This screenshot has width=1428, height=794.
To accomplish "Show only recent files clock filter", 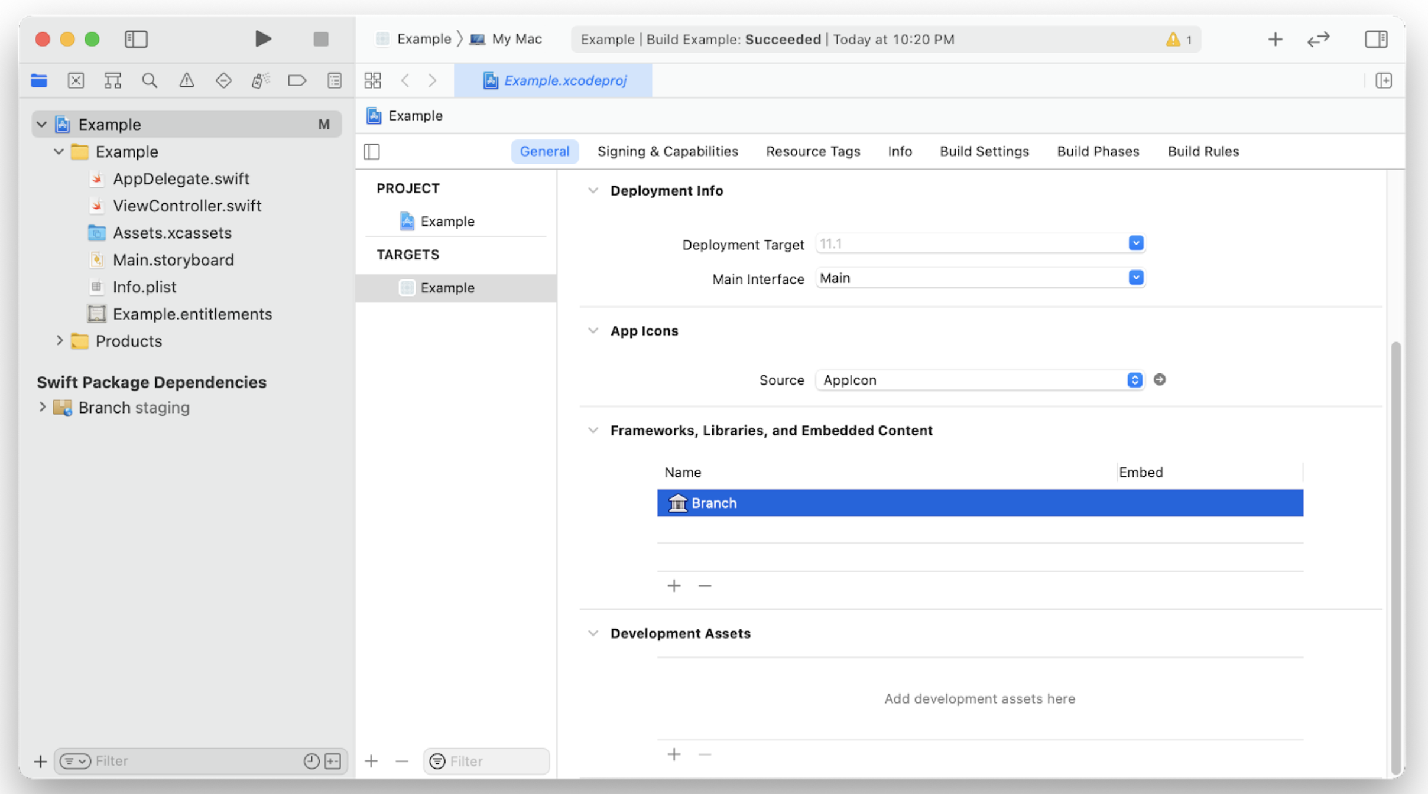I will pyautogui.click(x=311, y=761).
